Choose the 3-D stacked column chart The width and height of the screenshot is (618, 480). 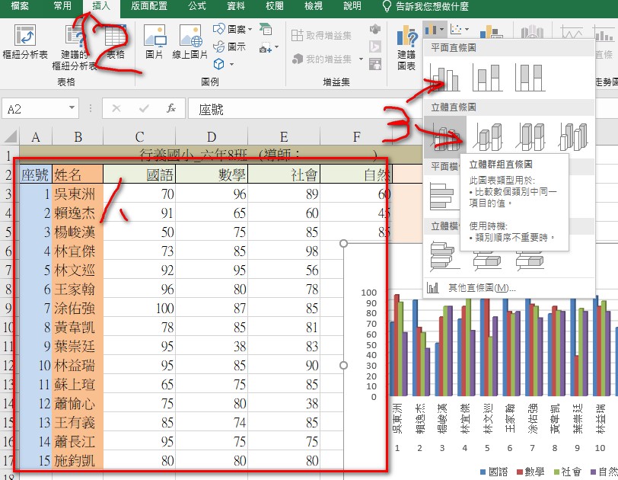pos(488,137)
